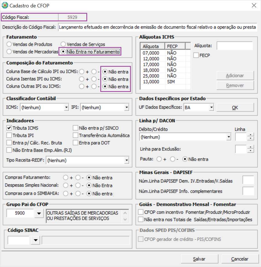Open the Código SINAC dropdown arrow

(36, 240)
